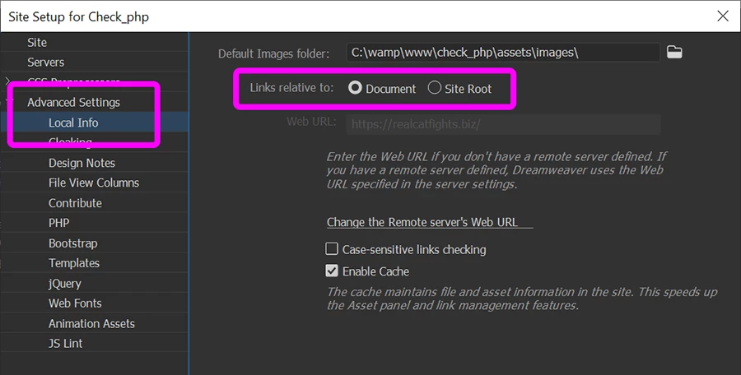Open the Site category

(x=37, y=43)
